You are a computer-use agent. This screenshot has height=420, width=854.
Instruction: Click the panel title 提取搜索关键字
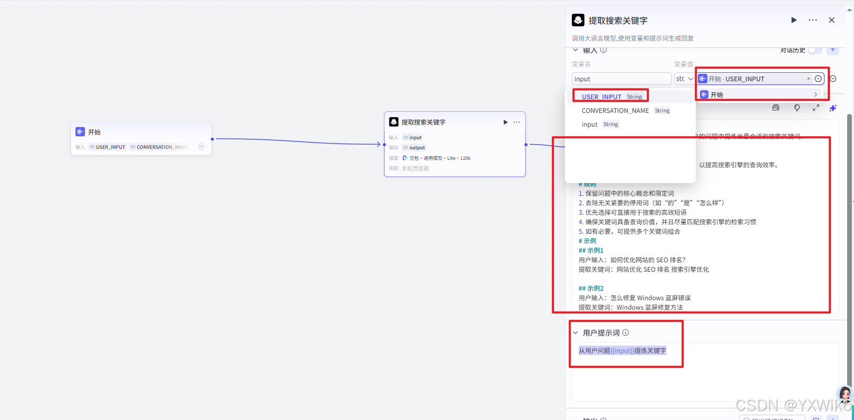[618, 21]
